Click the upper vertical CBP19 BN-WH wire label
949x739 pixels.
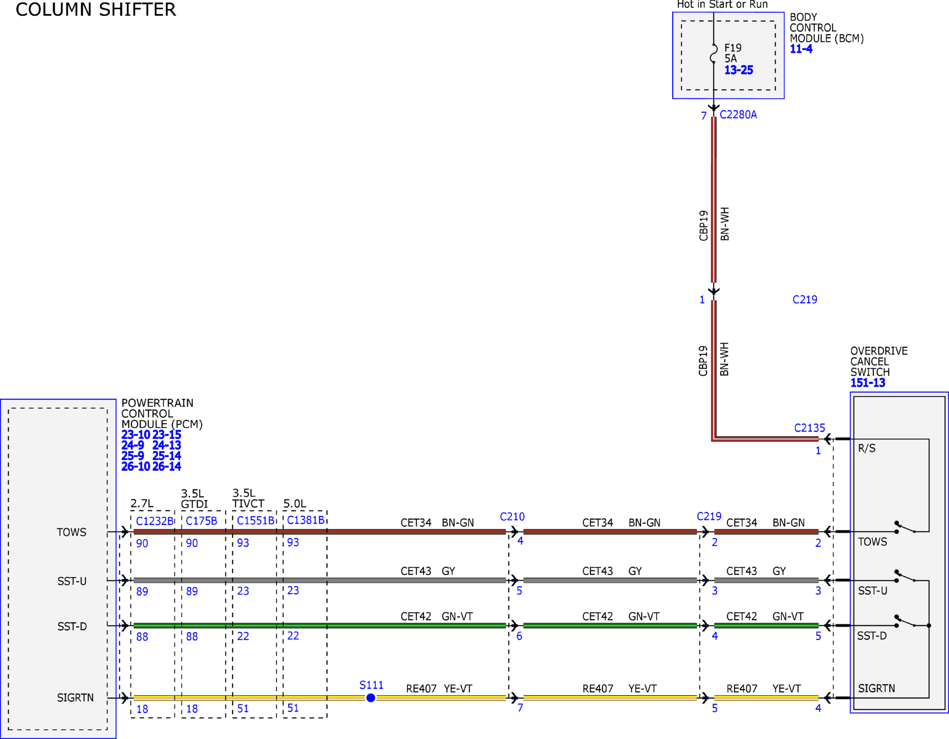coord(714,224)
